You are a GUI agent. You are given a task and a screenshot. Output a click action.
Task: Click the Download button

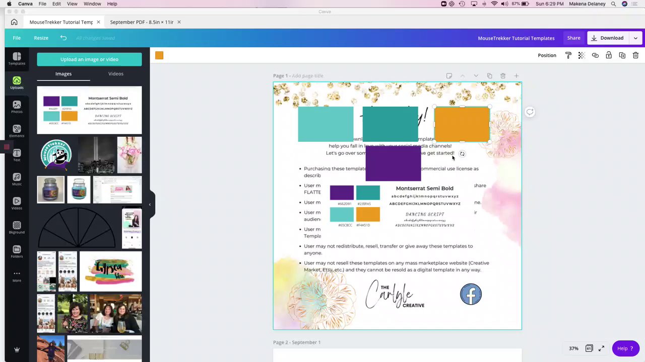tap(608, 38)
